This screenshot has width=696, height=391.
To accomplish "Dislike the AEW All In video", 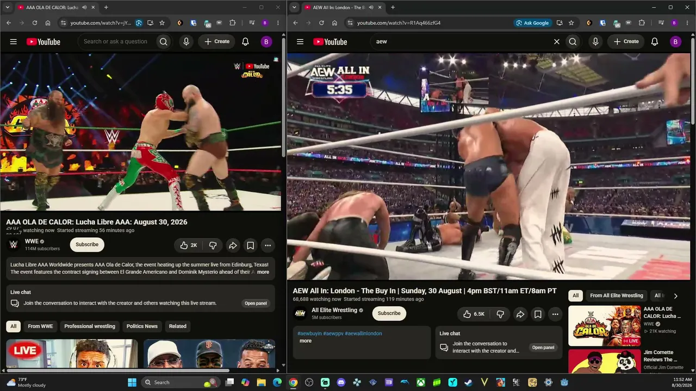I will pos(500,314).
